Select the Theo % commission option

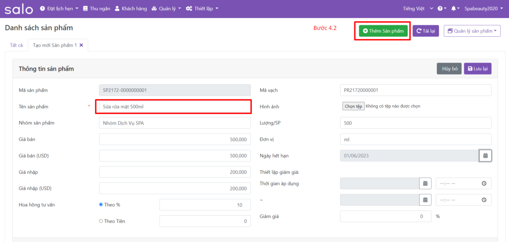101,204
